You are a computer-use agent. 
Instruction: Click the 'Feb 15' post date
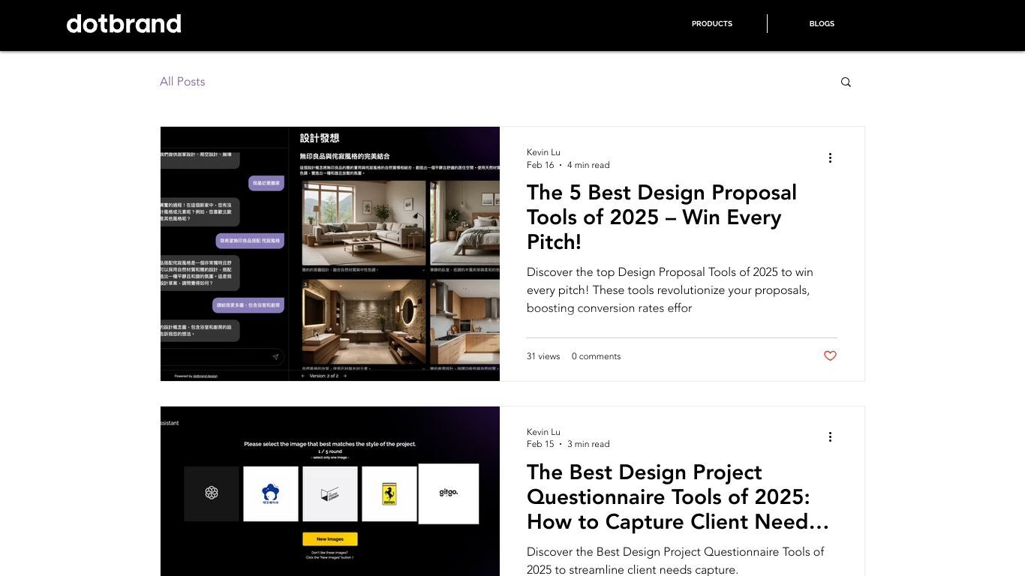[540, 444]
